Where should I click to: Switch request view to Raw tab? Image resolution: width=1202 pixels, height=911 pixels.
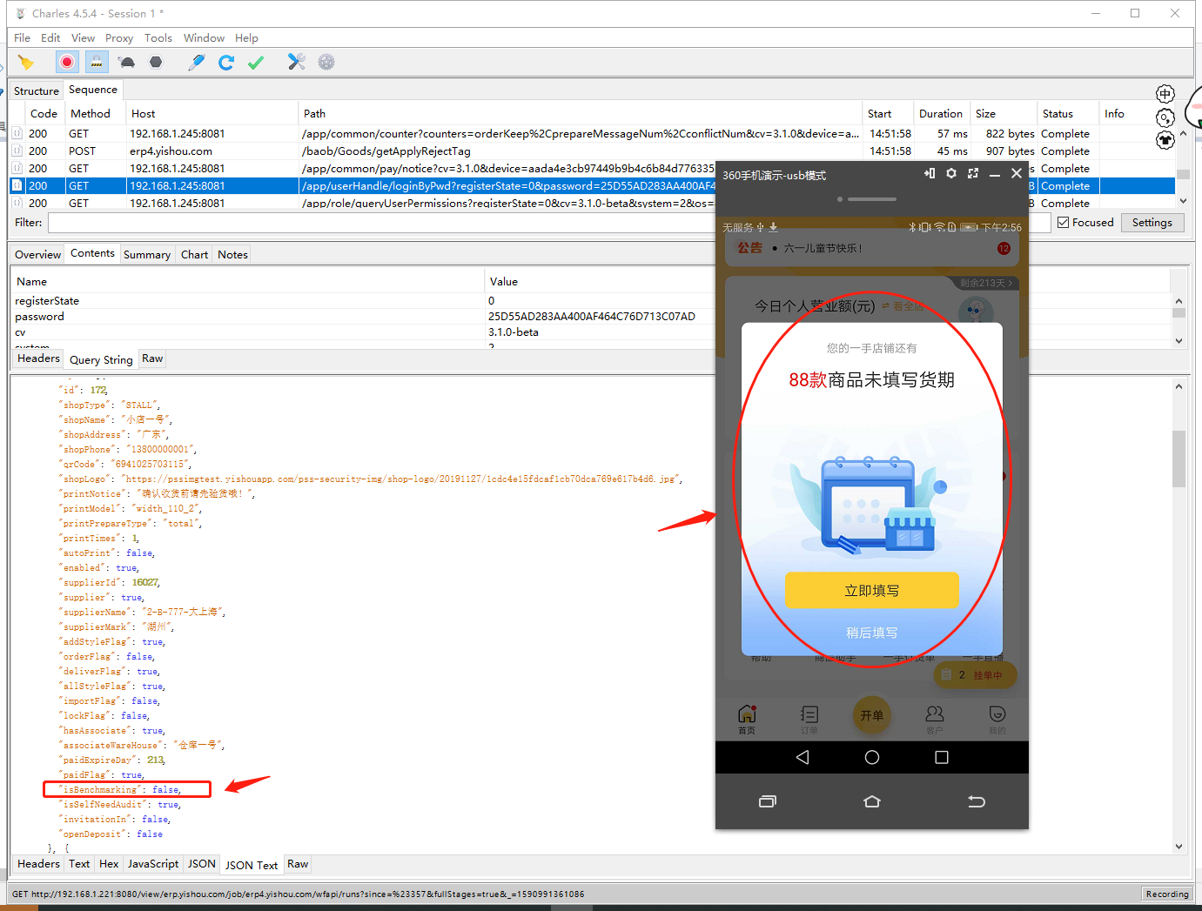point(152,358)
